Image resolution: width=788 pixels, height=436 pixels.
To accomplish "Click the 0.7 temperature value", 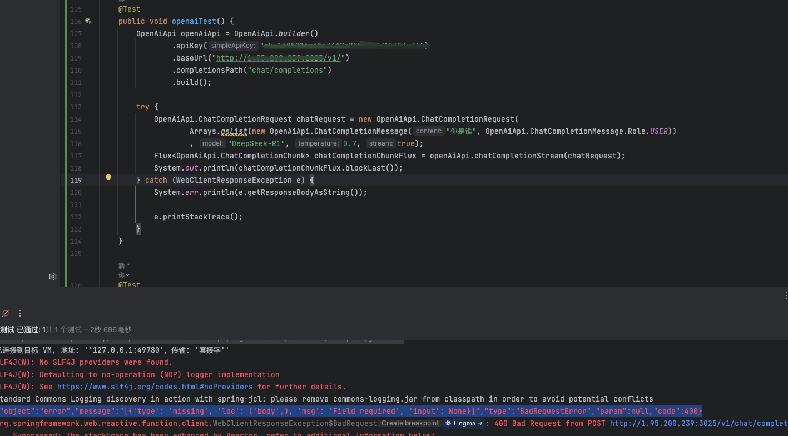I will click(350, 143).
